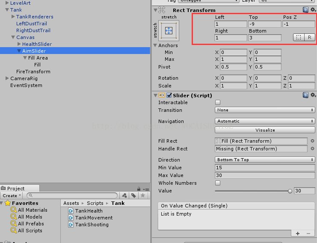The width and height of the screenshot is (317, 243).
Task: Collapse the Rect Transform component
Action: tap(155, 10)
